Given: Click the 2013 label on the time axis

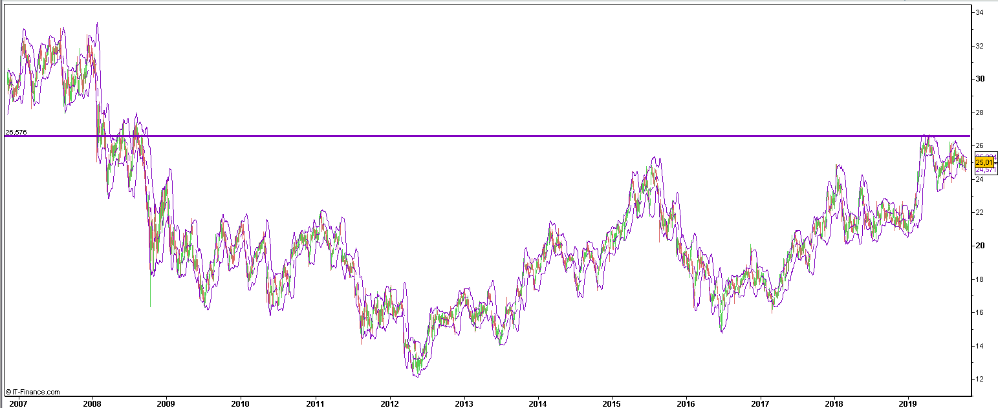Looking at the screenshot, I should 463,403.
